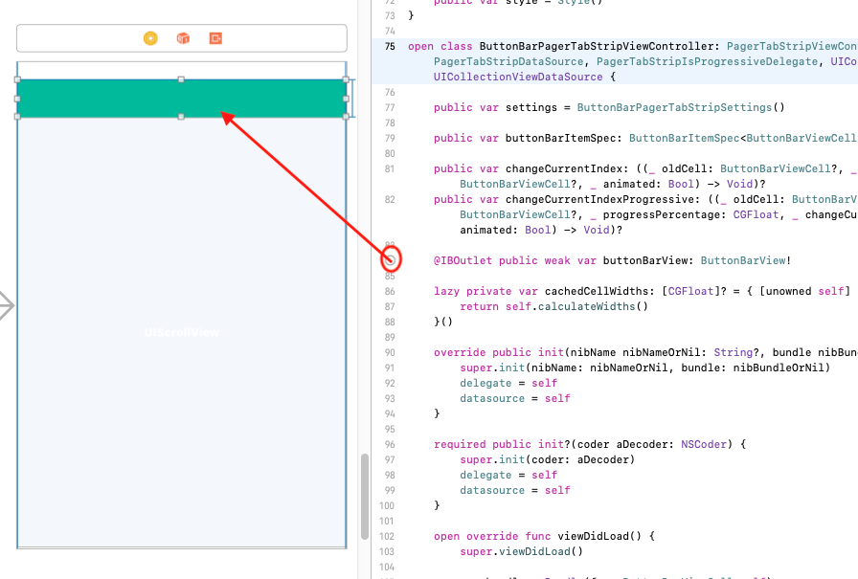The image size is (858, 579).
Task: Click ButtonBarPagerTabStripSettings() in the code
Action: (681, 108)
